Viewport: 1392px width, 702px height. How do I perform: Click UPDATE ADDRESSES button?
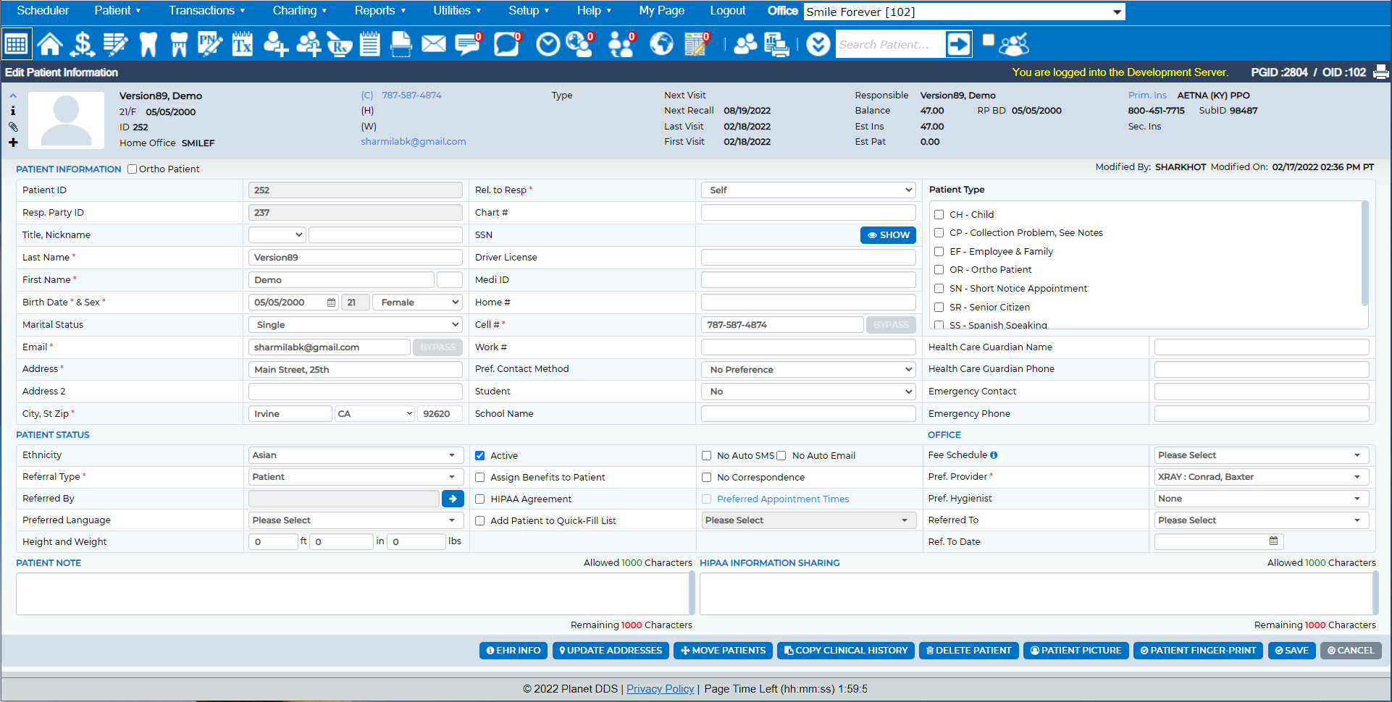coord(610,651)
